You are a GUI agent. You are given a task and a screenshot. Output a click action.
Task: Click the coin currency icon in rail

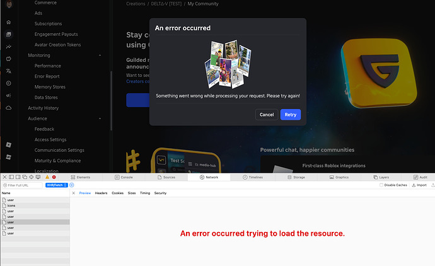click(9, 83)
